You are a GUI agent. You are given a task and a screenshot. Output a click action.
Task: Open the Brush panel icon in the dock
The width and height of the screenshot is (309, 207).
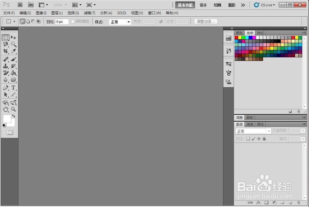click(x=228, y=73)
